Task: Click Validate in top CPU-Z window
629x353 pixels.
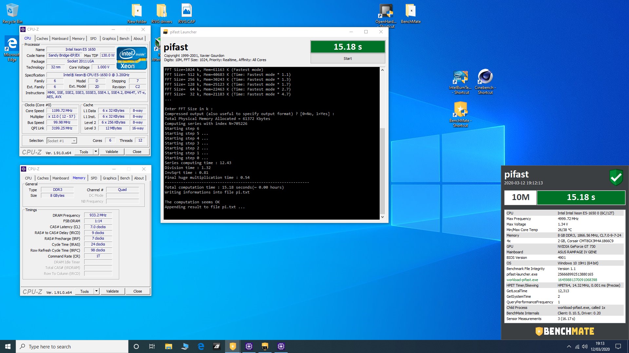Action: [x=112, y=152]
